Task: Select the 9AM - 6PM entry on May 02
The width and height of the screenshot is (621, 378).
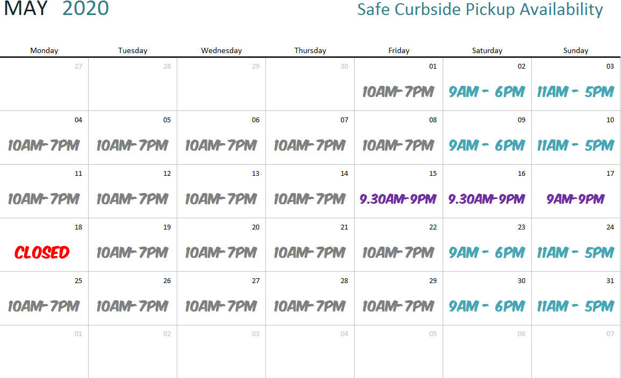Action: [487, 92]
